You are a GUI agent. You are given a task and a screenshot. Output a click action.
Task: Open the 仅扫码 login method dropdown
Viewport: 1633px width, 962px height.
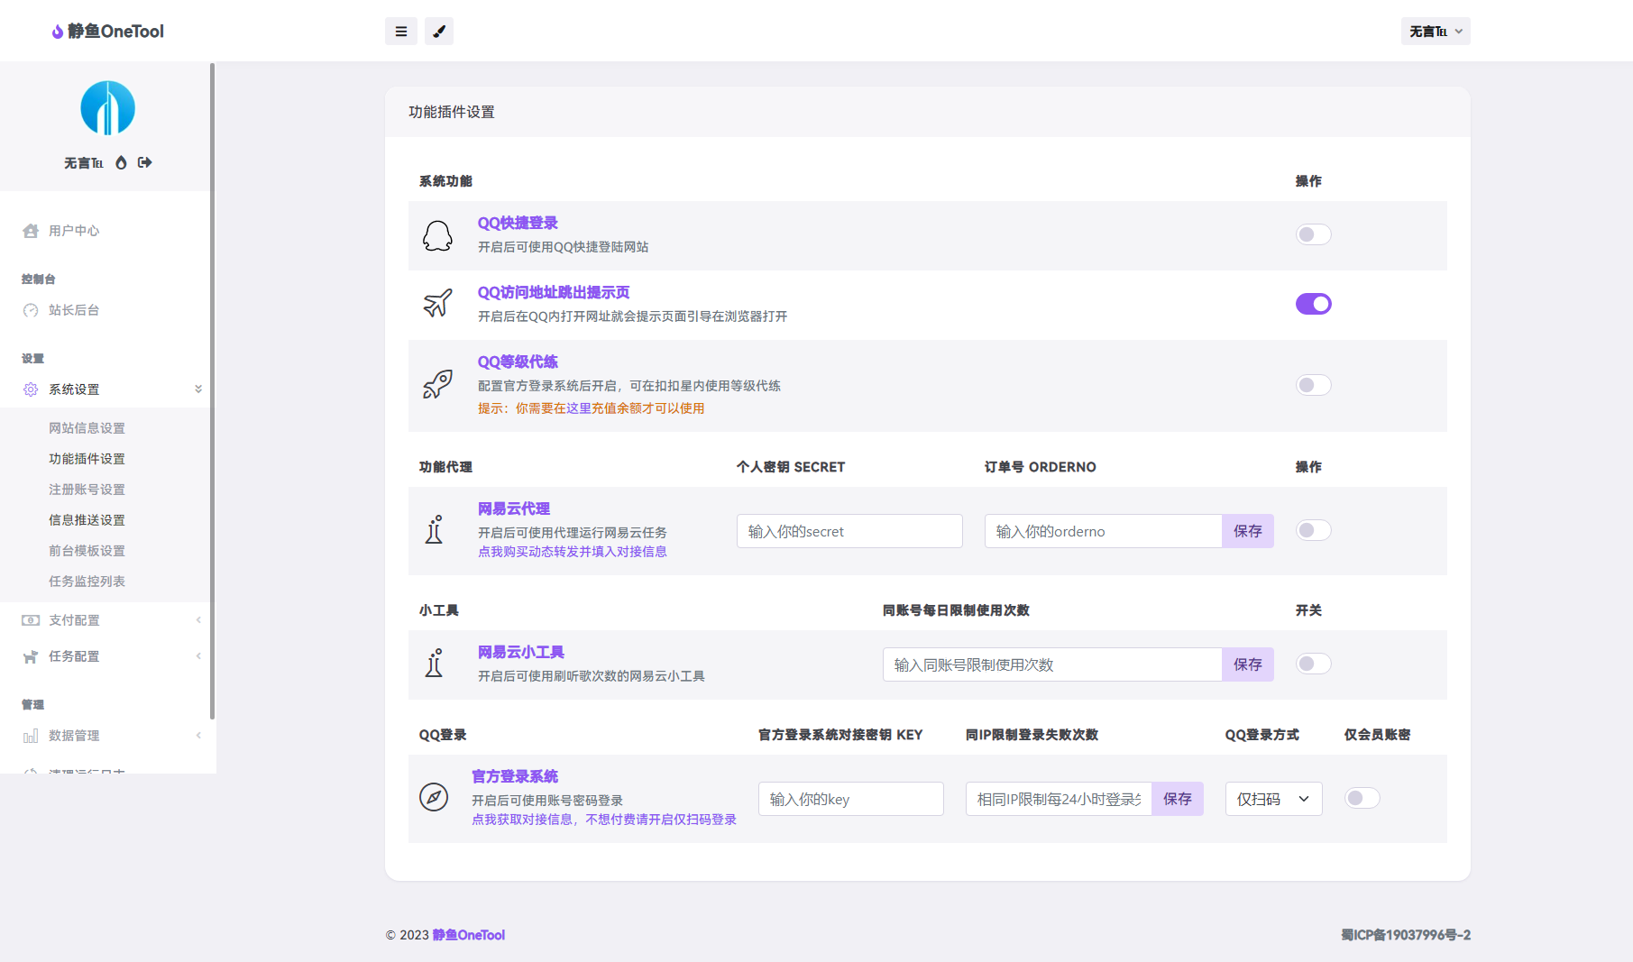1272,799
